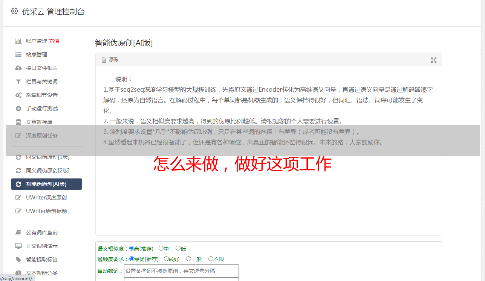Select 不限 for 通顺度要求
Screen dimensions: 485x281
pyautogui.click(x=211, y=259)
